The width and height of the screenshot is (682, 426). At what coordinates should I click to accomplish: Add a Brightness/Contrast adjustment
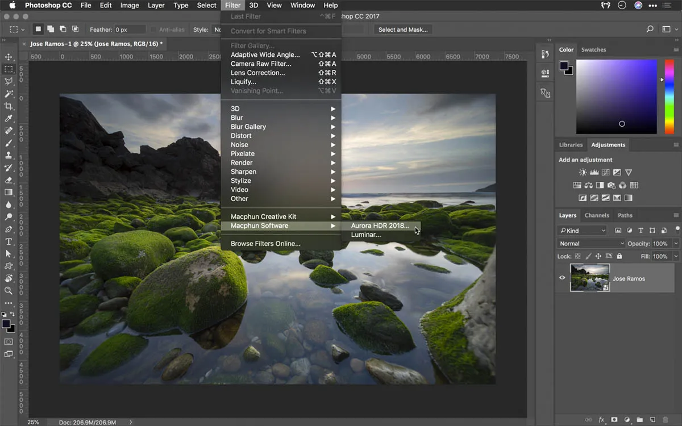click(583, 172)
